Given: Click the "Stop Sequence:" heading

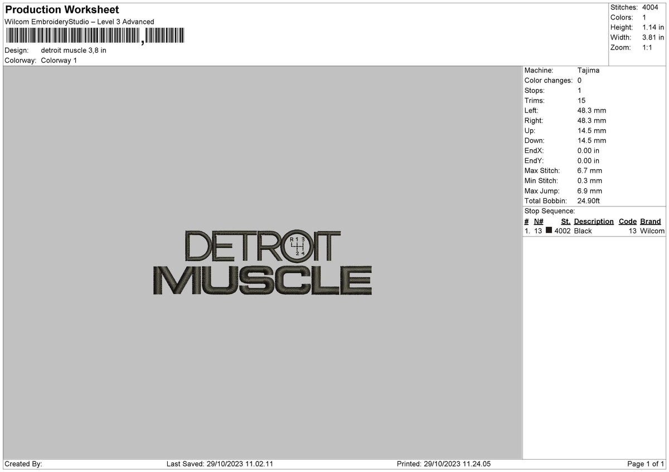Looking at the screenshot, I should tap(550, 211).
